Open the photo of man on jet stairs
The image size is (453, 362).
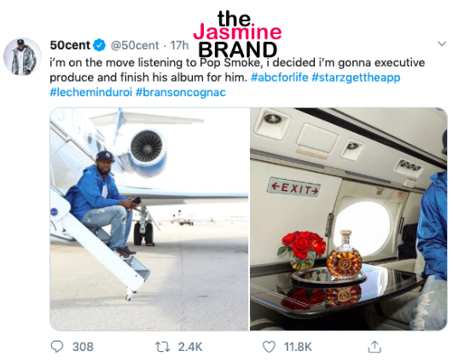pos(149,219)
